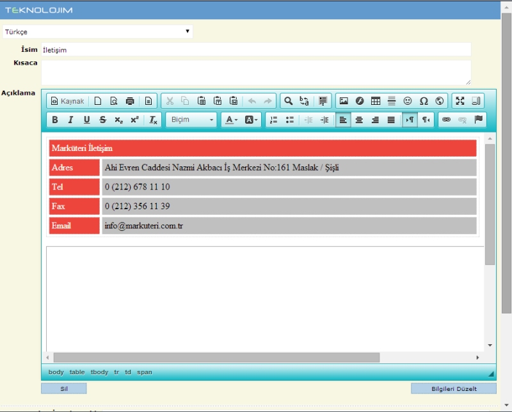Align text left
Image resolution: width=512 pixels, height=412 pixels.
pos(343,120)
